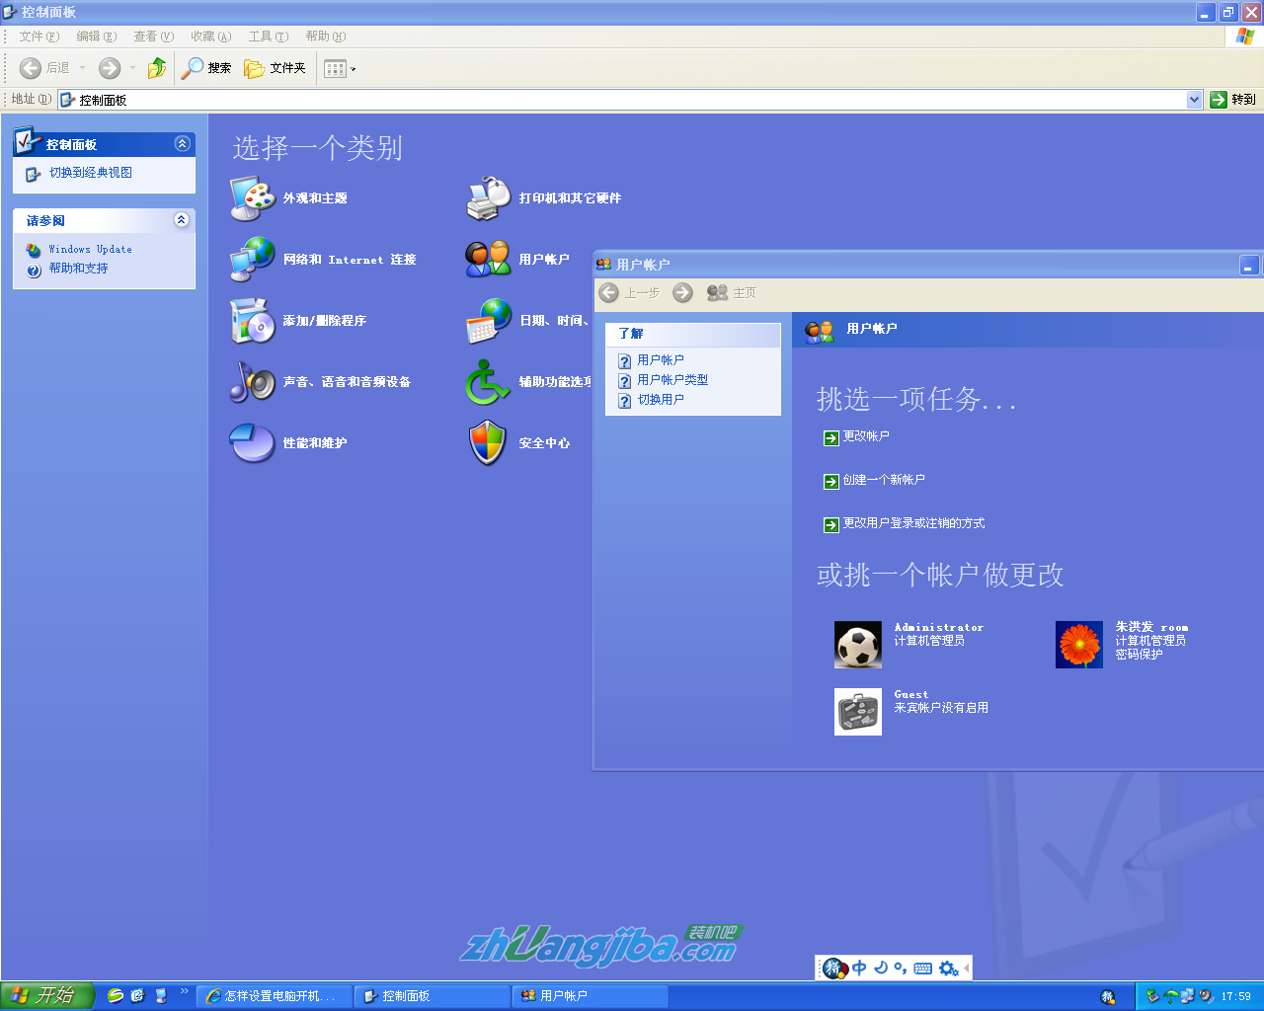Click the 添加/删除程序 icon
This screenshot has height=1011, width=1264.
pos(253,321)
